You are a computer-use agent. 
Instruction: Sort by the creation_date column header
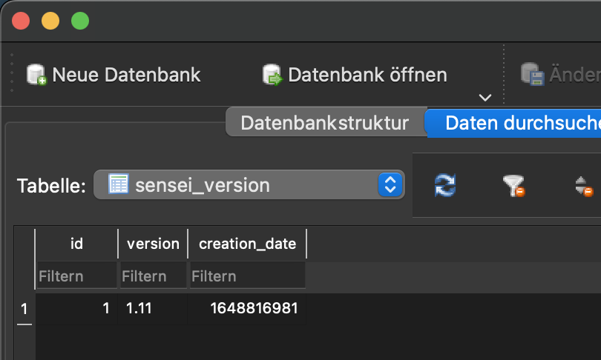pos(247,244)
